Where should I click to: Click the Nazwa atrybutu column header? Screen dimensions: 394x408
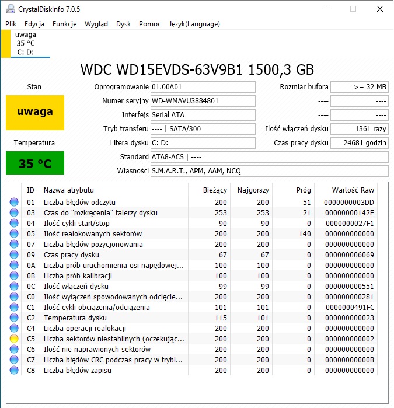pos(114,190)
